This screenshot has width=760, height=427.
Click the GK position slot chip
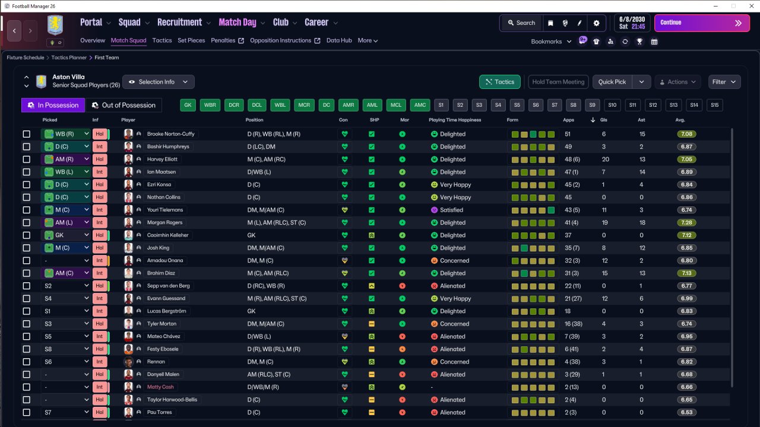tap(188, 105)
